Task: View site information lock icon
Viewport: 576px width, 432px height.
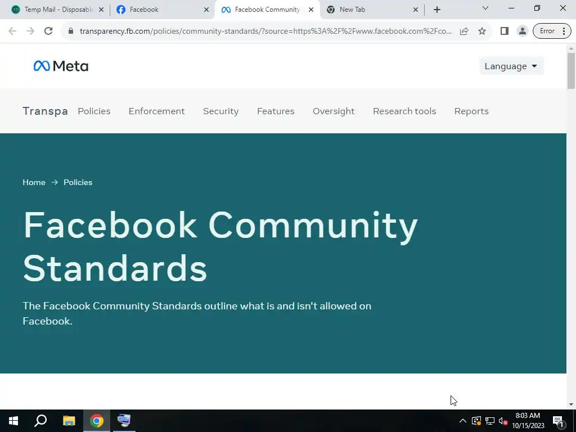Action: click(x=71, y=31)
